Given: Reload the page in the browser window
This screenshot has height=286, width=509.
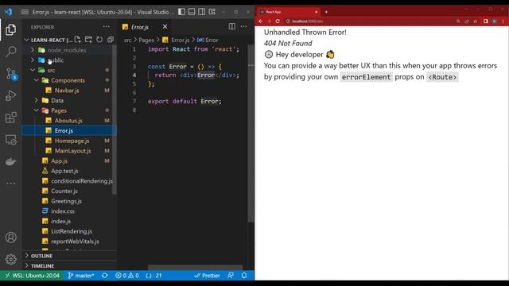Looking at the screenshot, I should coord(278,21).
